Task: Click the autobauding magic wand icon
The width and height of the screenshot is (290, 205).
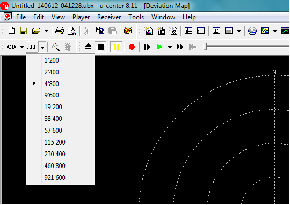Action: pos(55,47)
